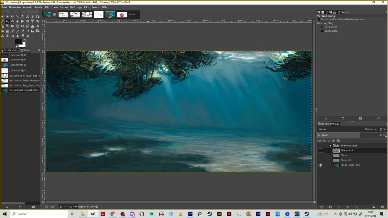This screenshot has width=388, height=218.
Task: Choose the Pencil tool
Action: (12, 31)
